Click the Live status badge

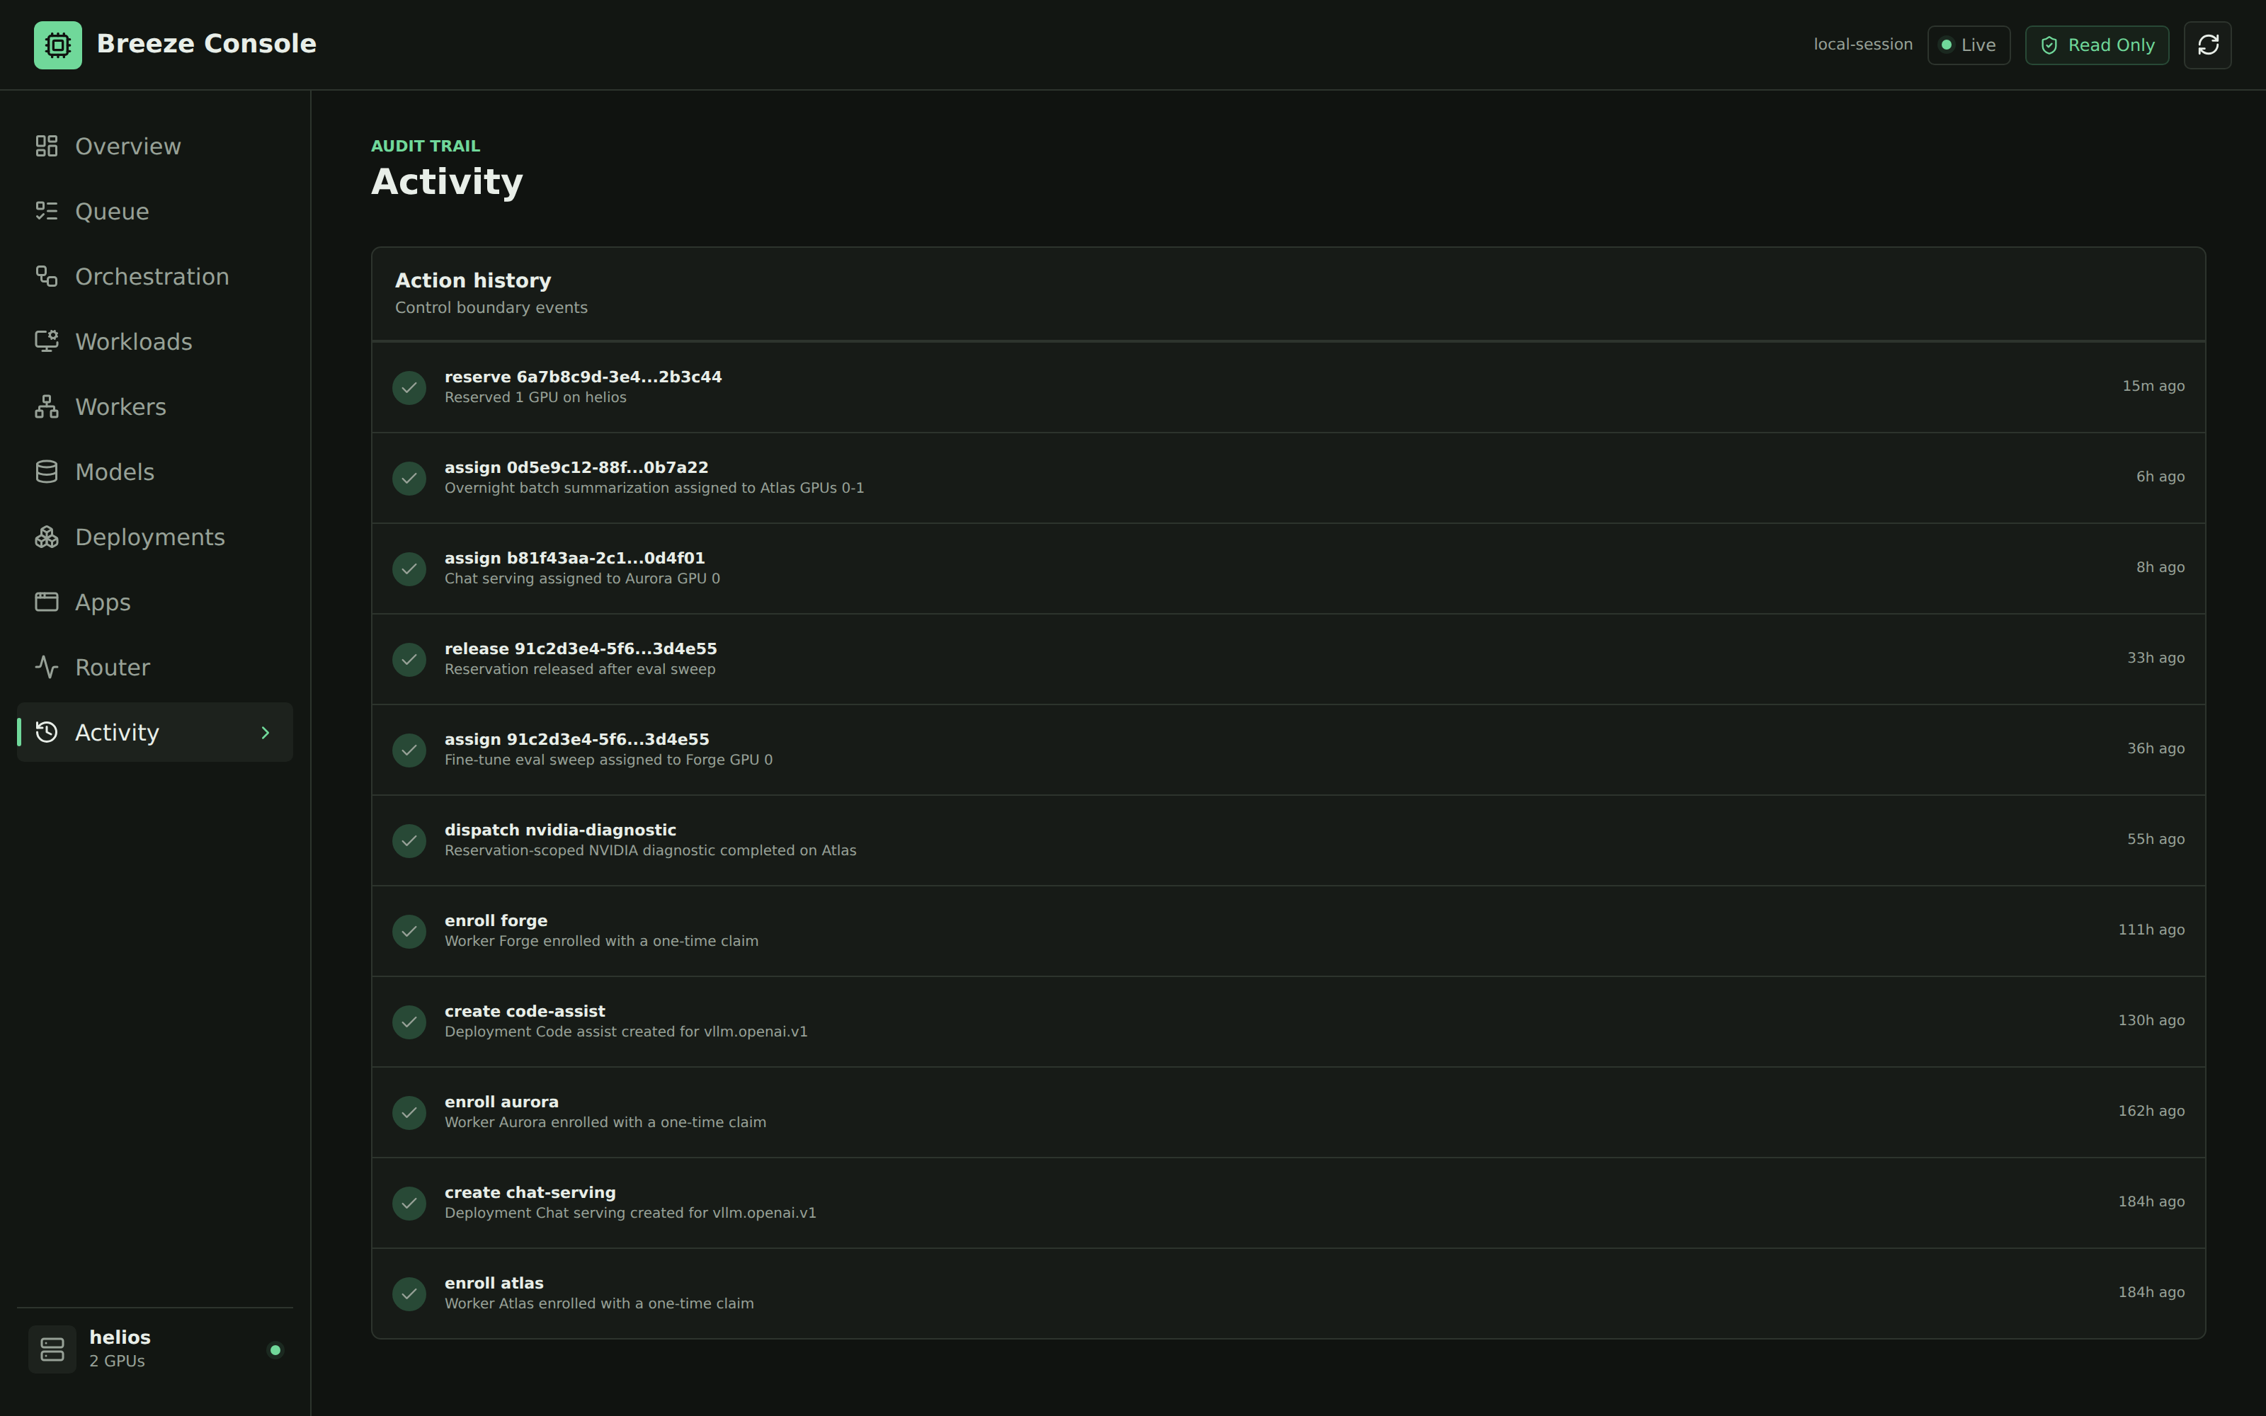(1969, 45)
